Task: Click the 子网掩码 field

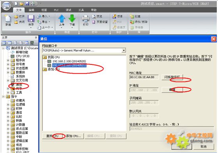Action: [x=144, y=103]
